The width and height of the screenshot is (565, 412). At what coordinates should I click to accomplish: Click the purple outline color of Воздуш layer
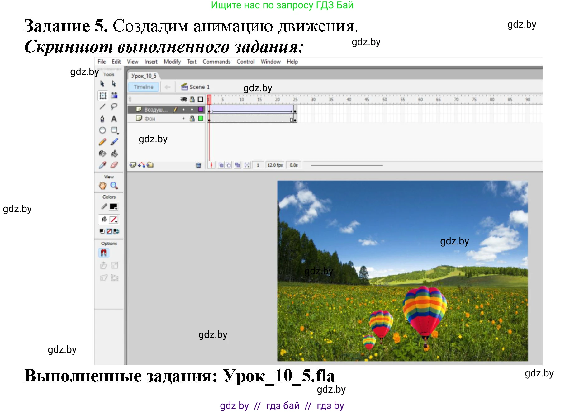point(201,109)
